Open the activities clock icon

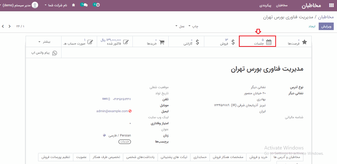(x=97, y=5)
